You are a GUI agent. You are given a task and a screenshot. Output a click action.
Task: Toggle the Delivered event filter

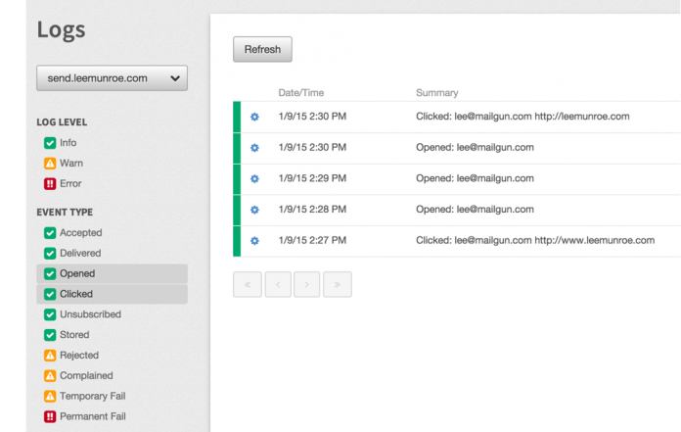[x=50, y=254]
